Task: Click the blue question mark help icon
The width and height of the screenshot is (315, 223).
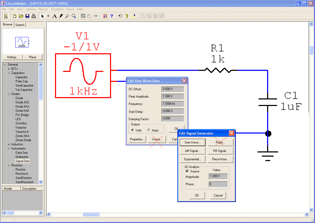Action: (112, 16)
